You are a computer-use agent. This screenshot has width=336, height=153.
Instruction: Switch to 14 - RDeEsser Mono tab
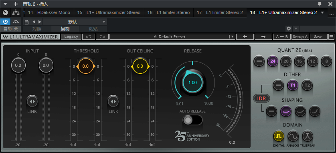coord(49,13)
